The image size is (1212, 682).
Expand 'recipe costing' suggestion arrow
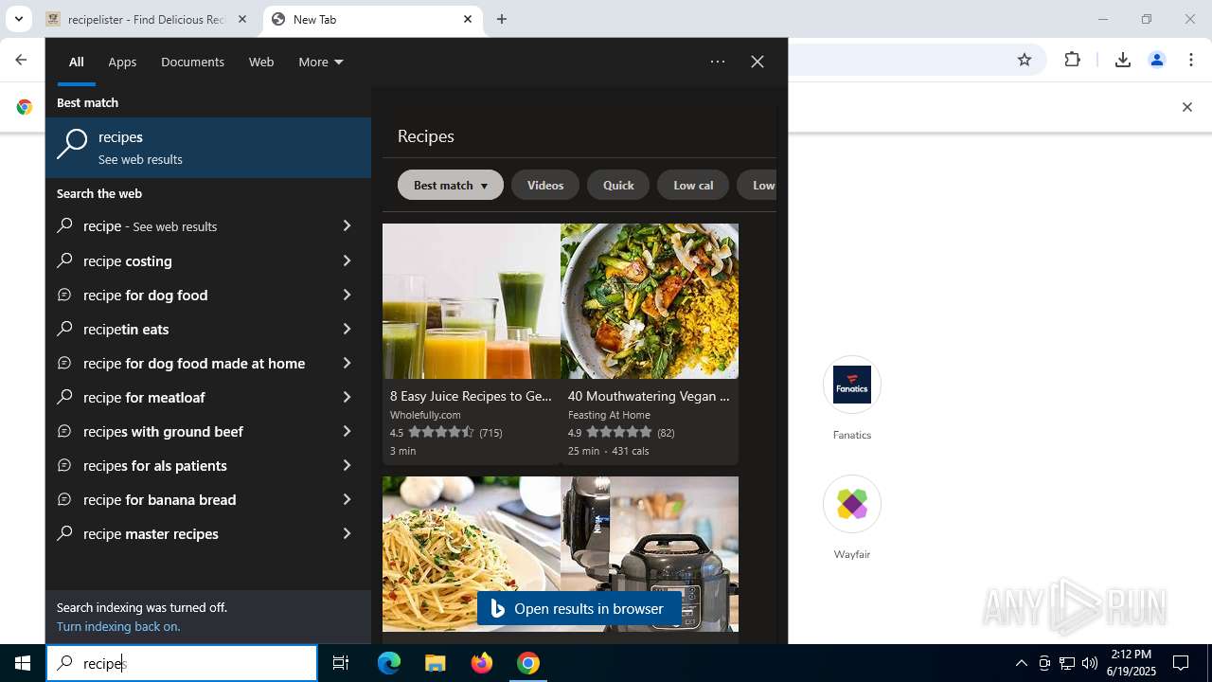click(x=347, y=260)
